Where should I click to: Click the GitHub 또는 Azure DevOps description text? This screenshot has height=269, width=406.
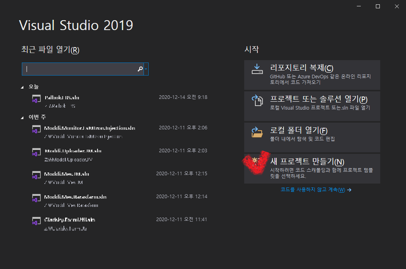320,80
